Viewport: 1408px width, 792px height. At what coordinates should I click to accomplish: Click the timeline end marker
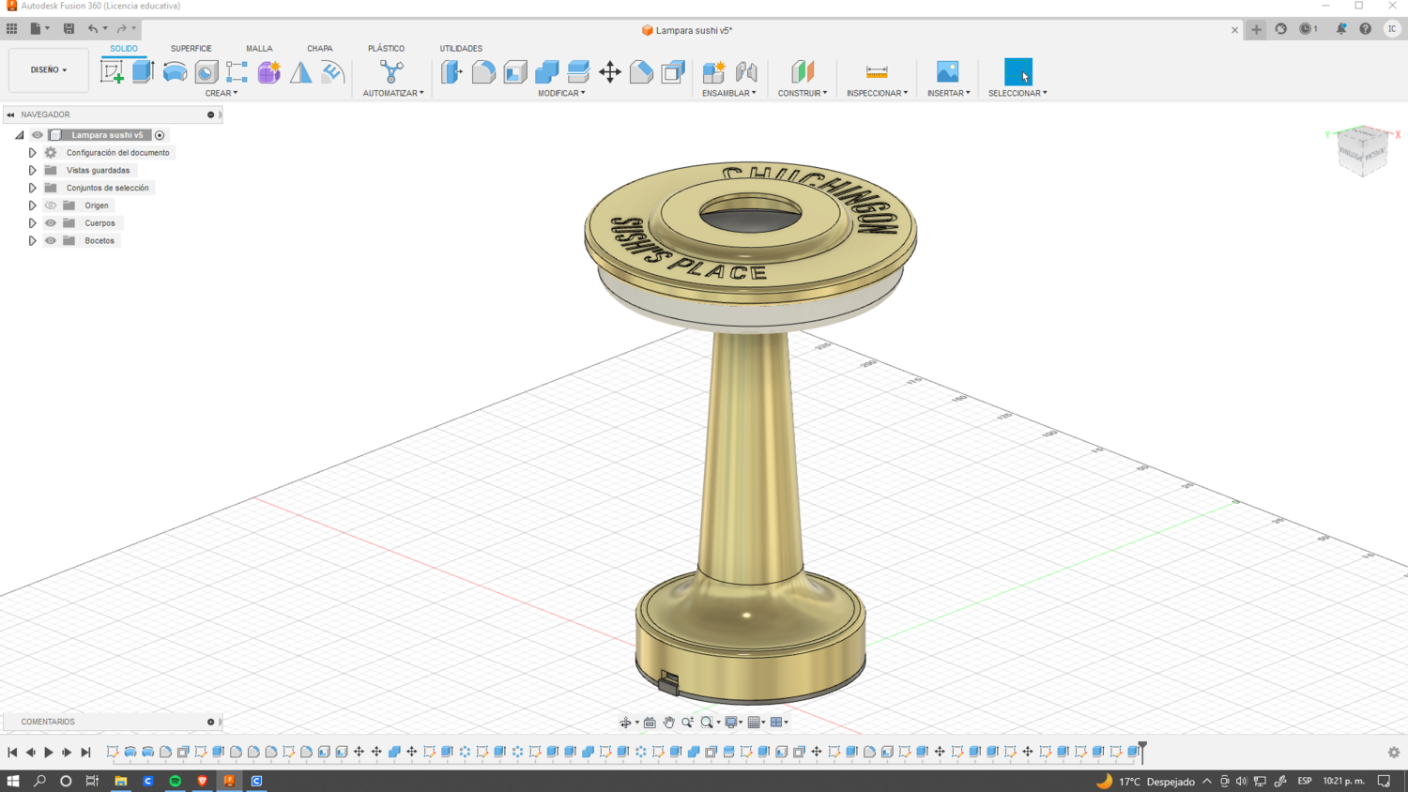(x=1142, y=750)
